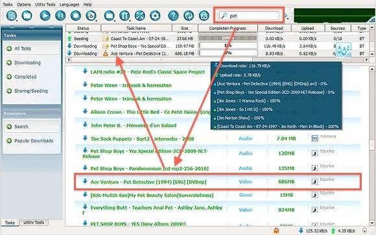Select Sharing/Seeding in the sidebar
Screen dimensions: 376x235
pyautogui.click(x=31, y=91)
